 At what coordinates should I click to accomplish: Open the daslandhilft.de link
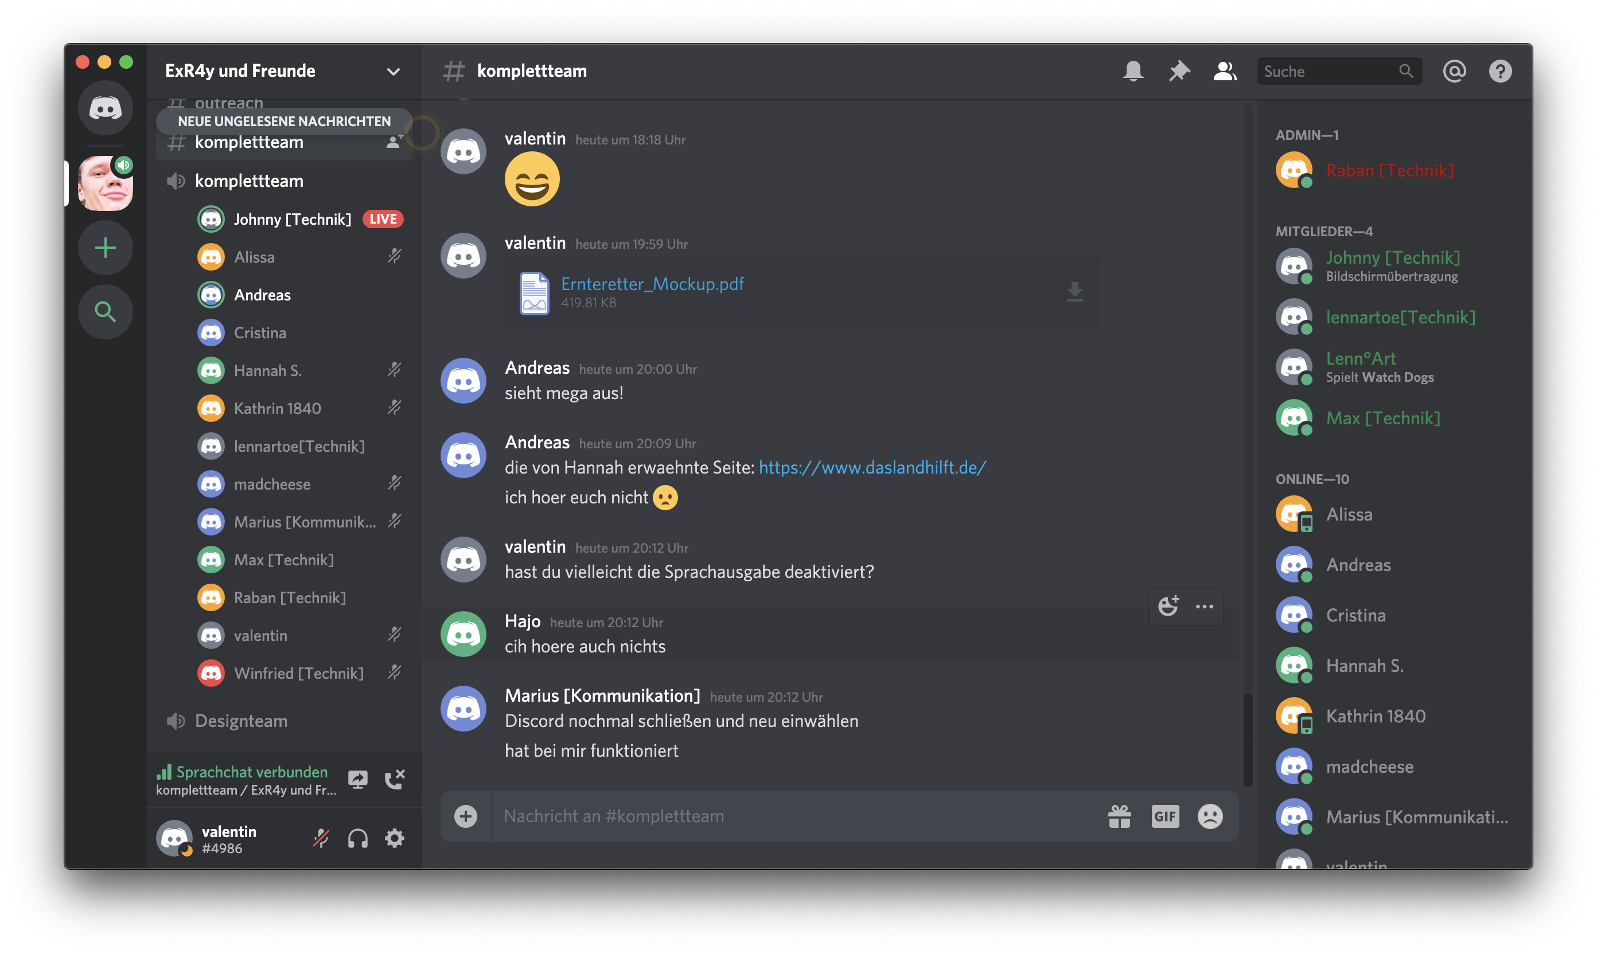pyautogui.click(x=871, y=467)
